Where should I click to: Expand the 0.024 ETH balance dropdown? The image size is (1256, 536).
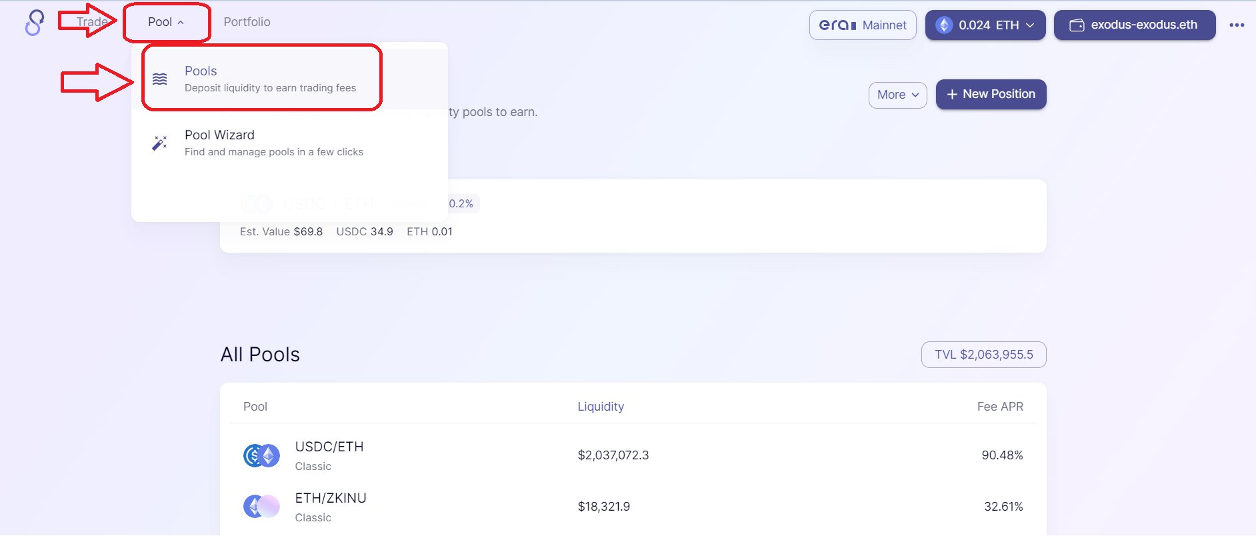tap(1030, 25)
